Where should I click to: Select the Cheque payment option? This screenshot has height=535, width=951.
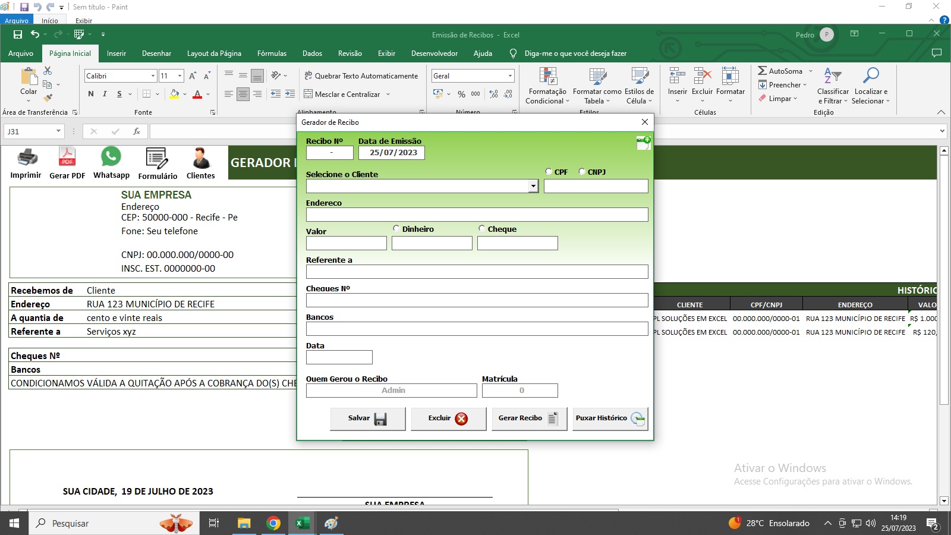click(x=482, y=229)
